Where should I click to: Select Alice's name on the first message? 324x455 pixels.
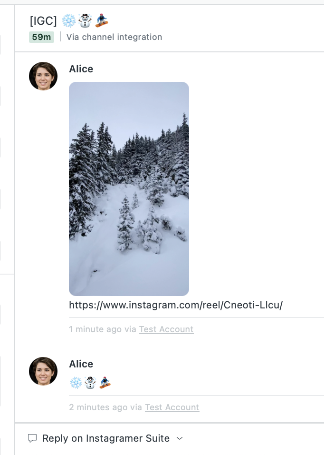click(81, 69)
